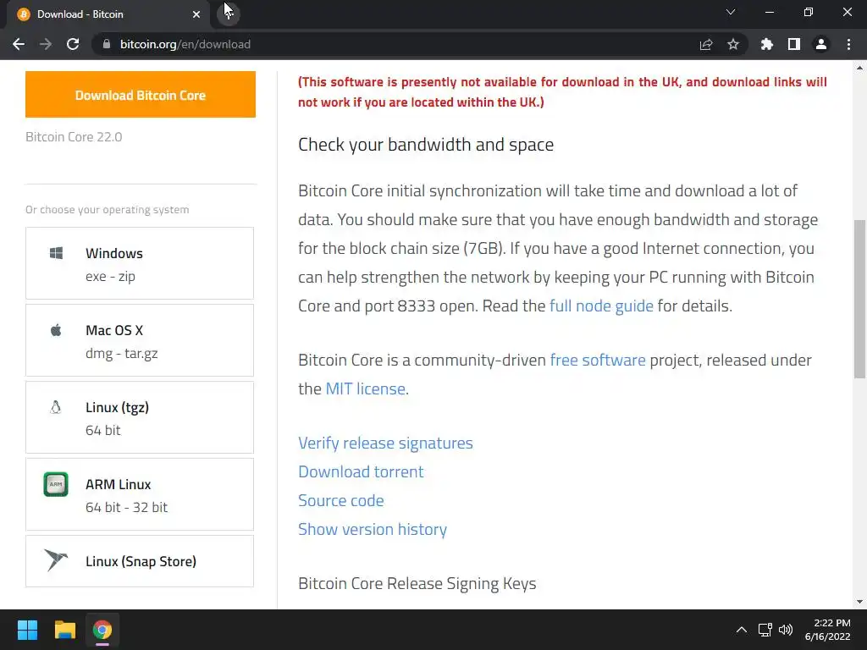This screenshot has height=650, width=867.
Task: Show hidden system tray icons
Action: tap(742, 630)
